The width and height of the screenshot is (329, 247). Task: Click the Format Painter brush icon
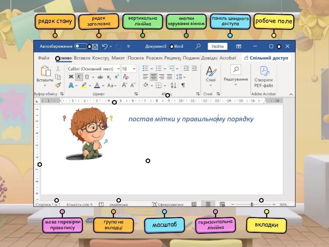click(58, 85)
